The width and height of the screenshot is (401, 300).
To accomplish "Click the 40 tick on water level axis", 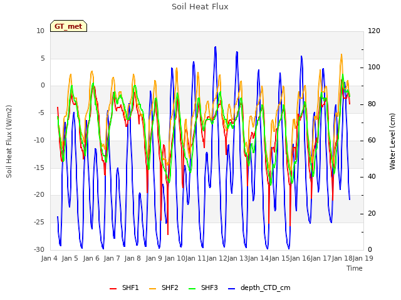I will pos(372,177).
